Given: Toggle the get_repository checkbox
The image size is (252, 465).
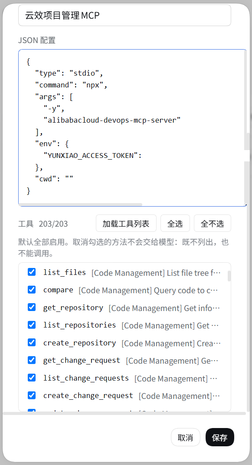Looking at the screenshot, I should (32, 307).
